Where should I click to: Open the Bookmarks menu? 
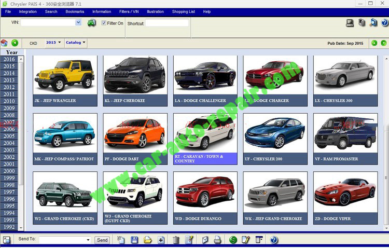(x=75, y=11)
